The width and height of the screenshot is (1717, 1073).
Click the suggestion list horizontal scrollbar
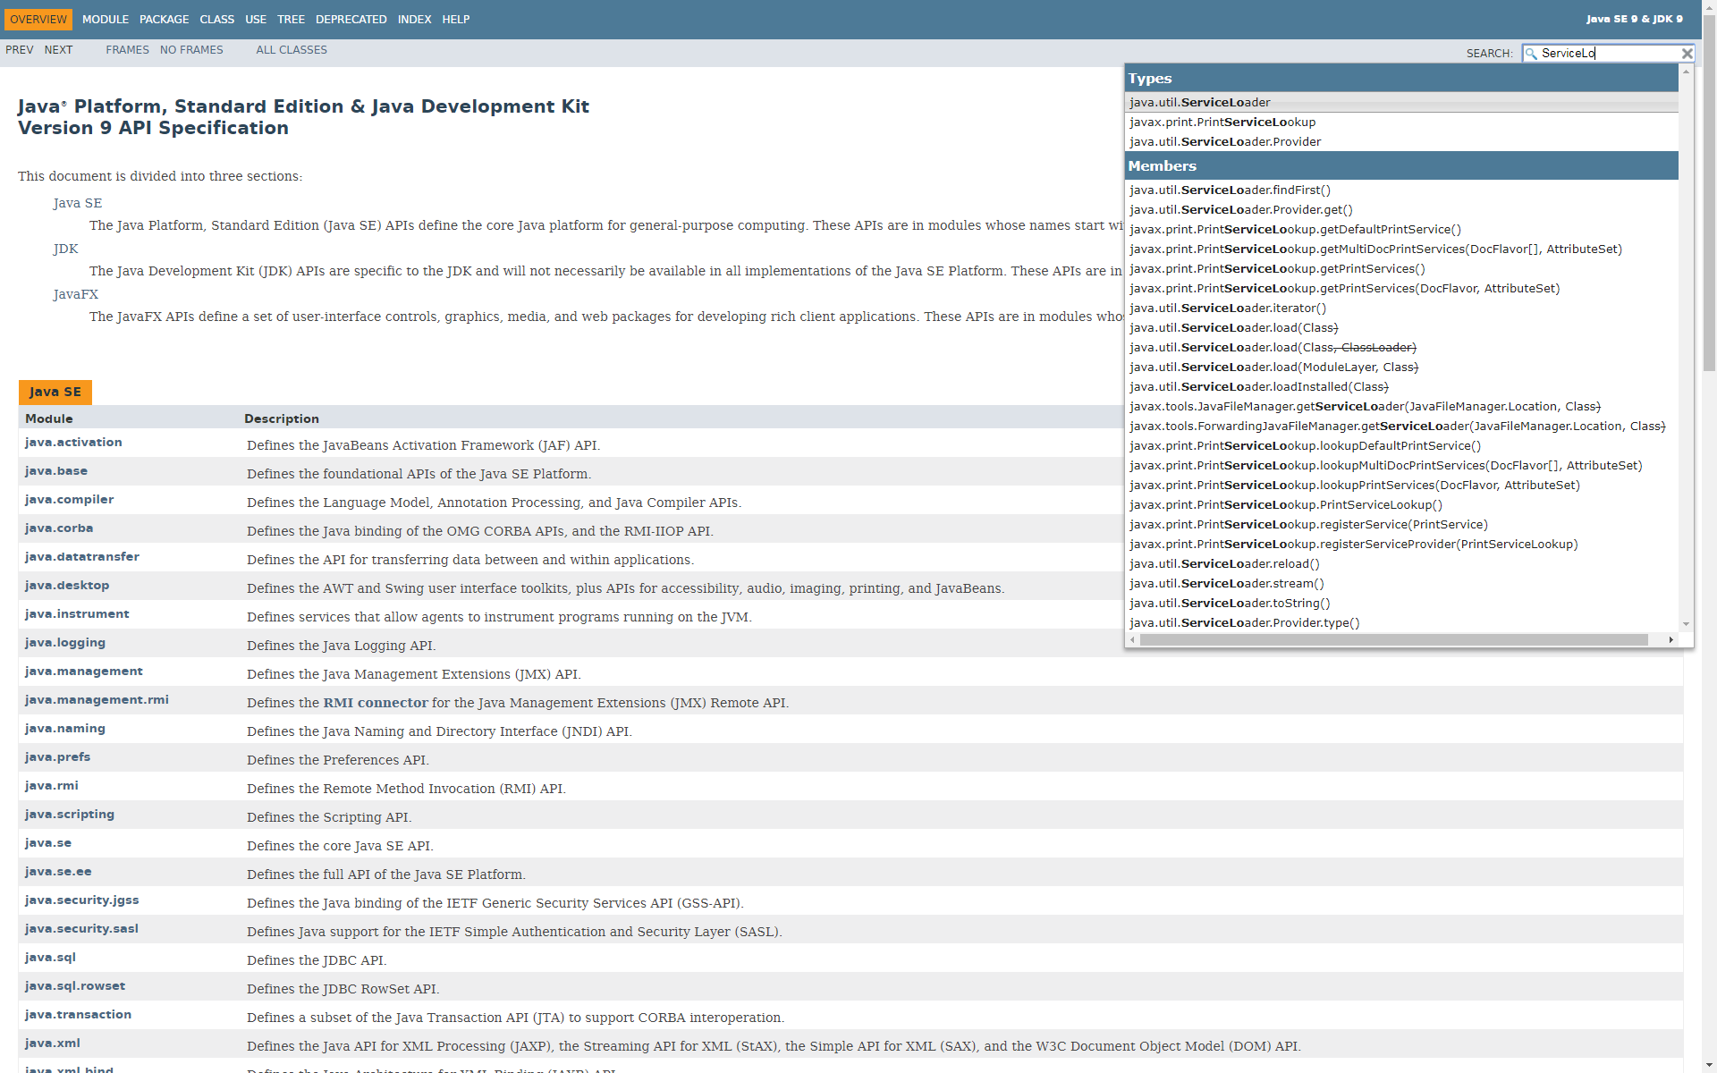tap(1393, 639)
